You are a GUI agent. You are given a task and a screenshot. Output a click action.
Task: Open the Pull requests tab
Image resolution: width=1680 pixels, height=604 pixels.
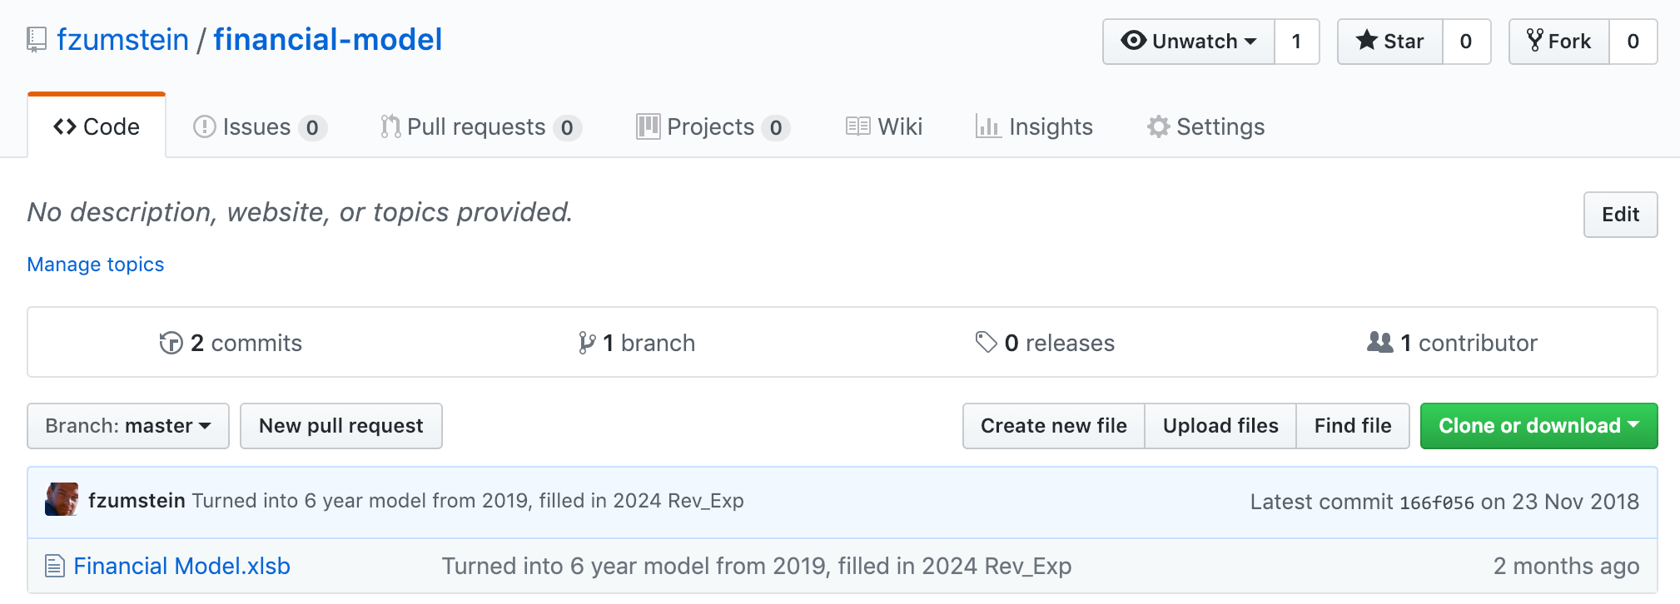(475, 127)
